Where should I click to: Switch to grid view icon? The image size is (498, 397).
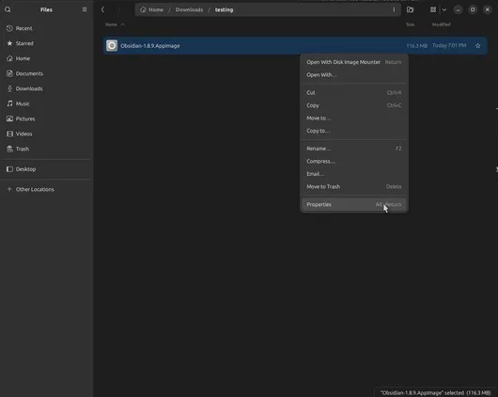(433, 9)
